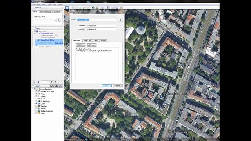Screen dimensions: 251x141
Task: Confirm the placemark edit with OK
Action: click(x=107, y=86)
